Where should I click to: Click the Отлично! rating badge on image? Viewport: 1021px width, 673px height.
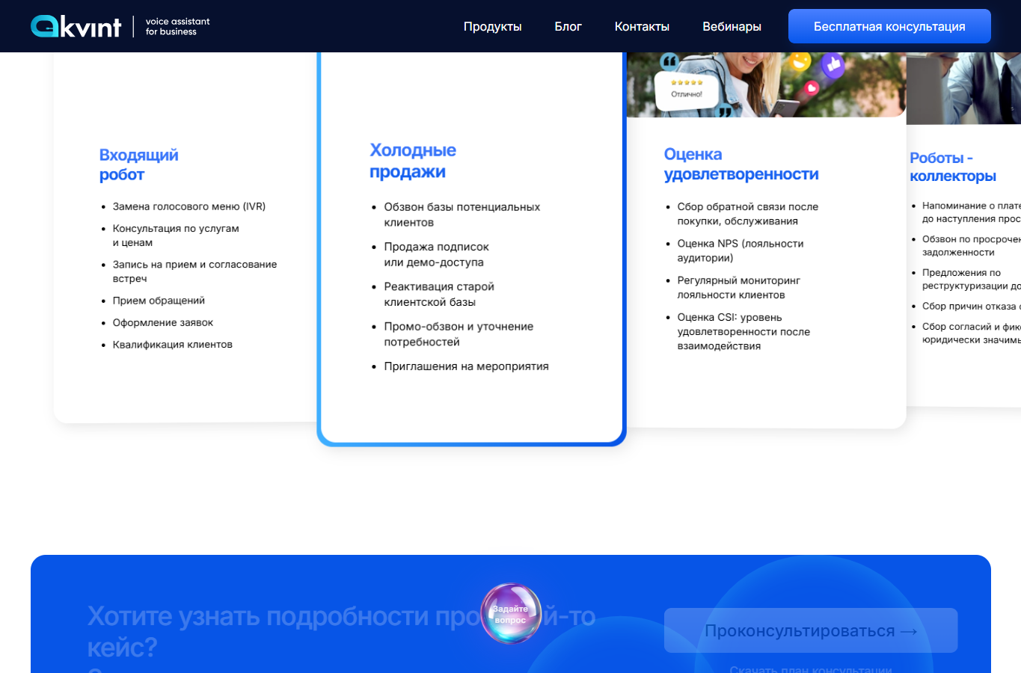pyautogui.click(x=687, y=89)
